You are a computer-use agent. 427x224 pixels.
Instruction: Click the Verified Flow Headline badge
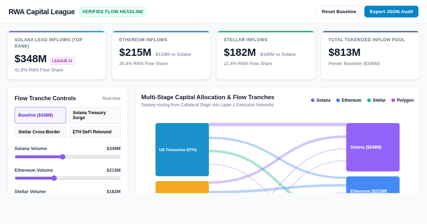(113, 12)
